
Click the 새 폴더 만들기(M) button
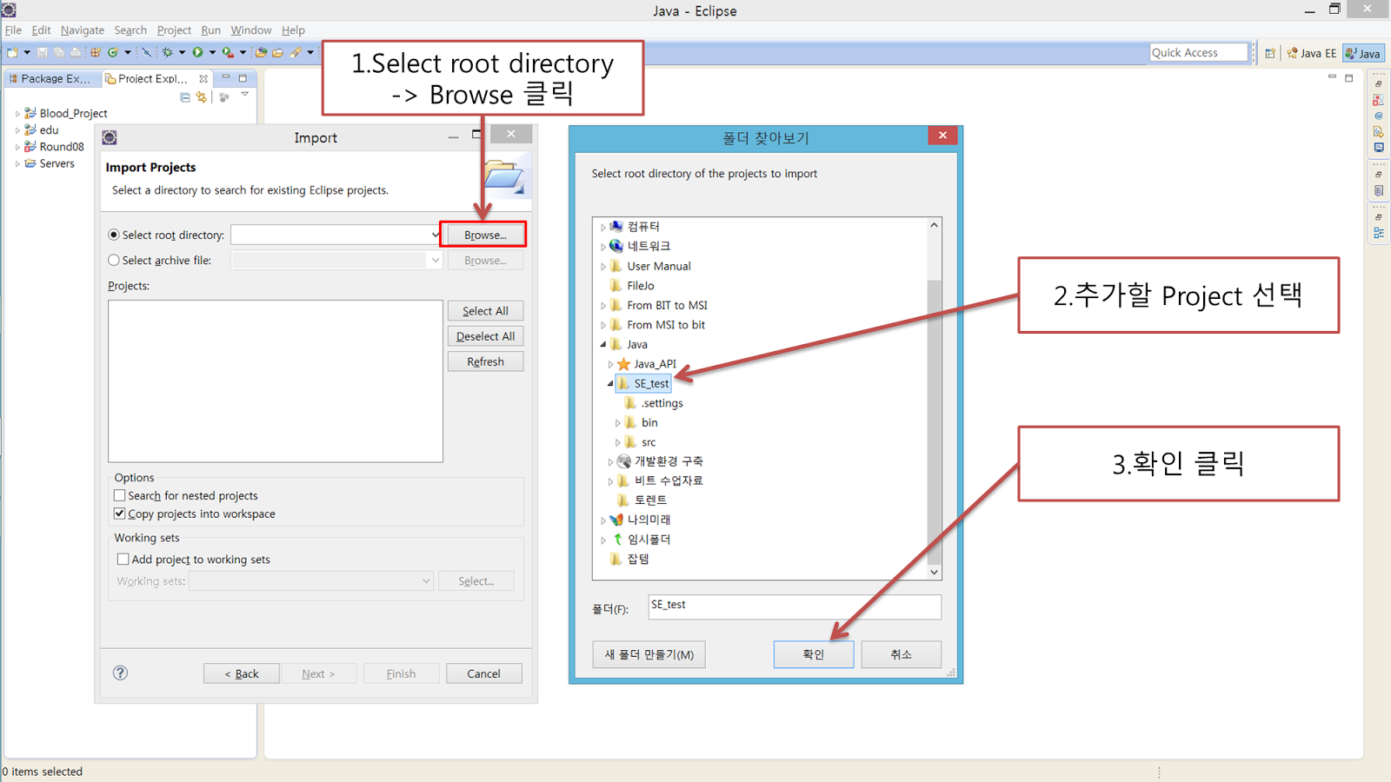coord(649,654)
